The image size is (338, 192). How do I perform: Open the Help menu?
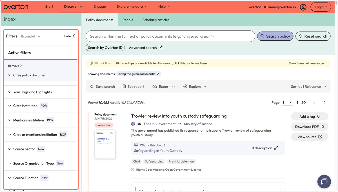click(164, 6)
